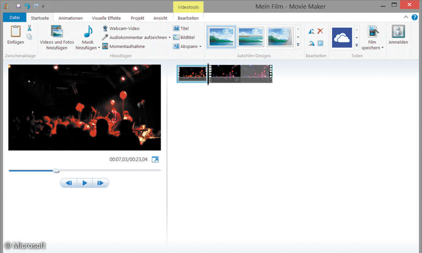
Task: Open the Visuelle Effekte tab
Action: (107, 18)
